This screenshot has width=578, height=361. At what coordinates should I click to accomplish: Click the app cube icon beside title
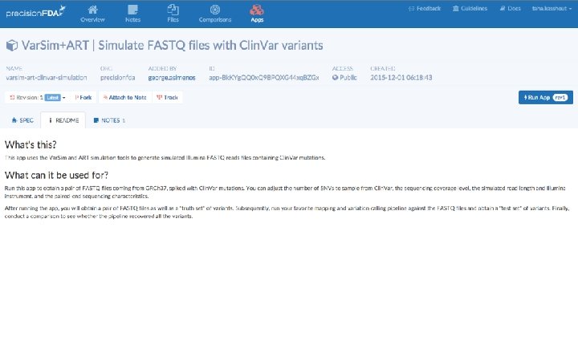tap(12, 45)
